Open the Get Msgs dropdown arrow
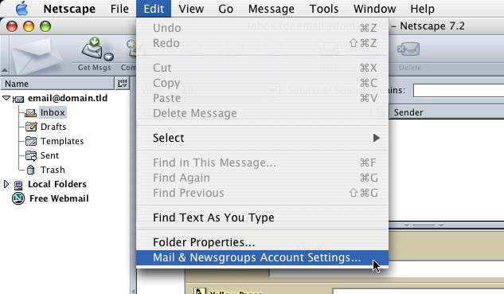 pyautogui.click(x=109, y=57)
